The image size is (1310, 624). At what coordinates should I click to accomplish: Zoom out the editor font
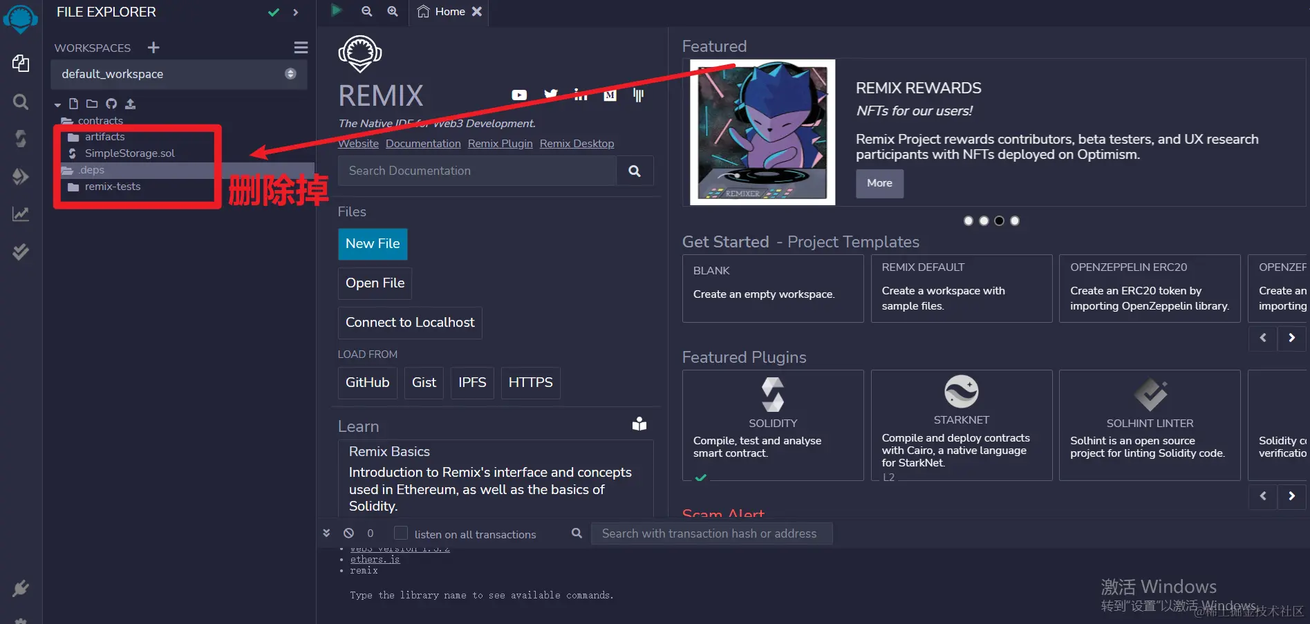[366, 11]
